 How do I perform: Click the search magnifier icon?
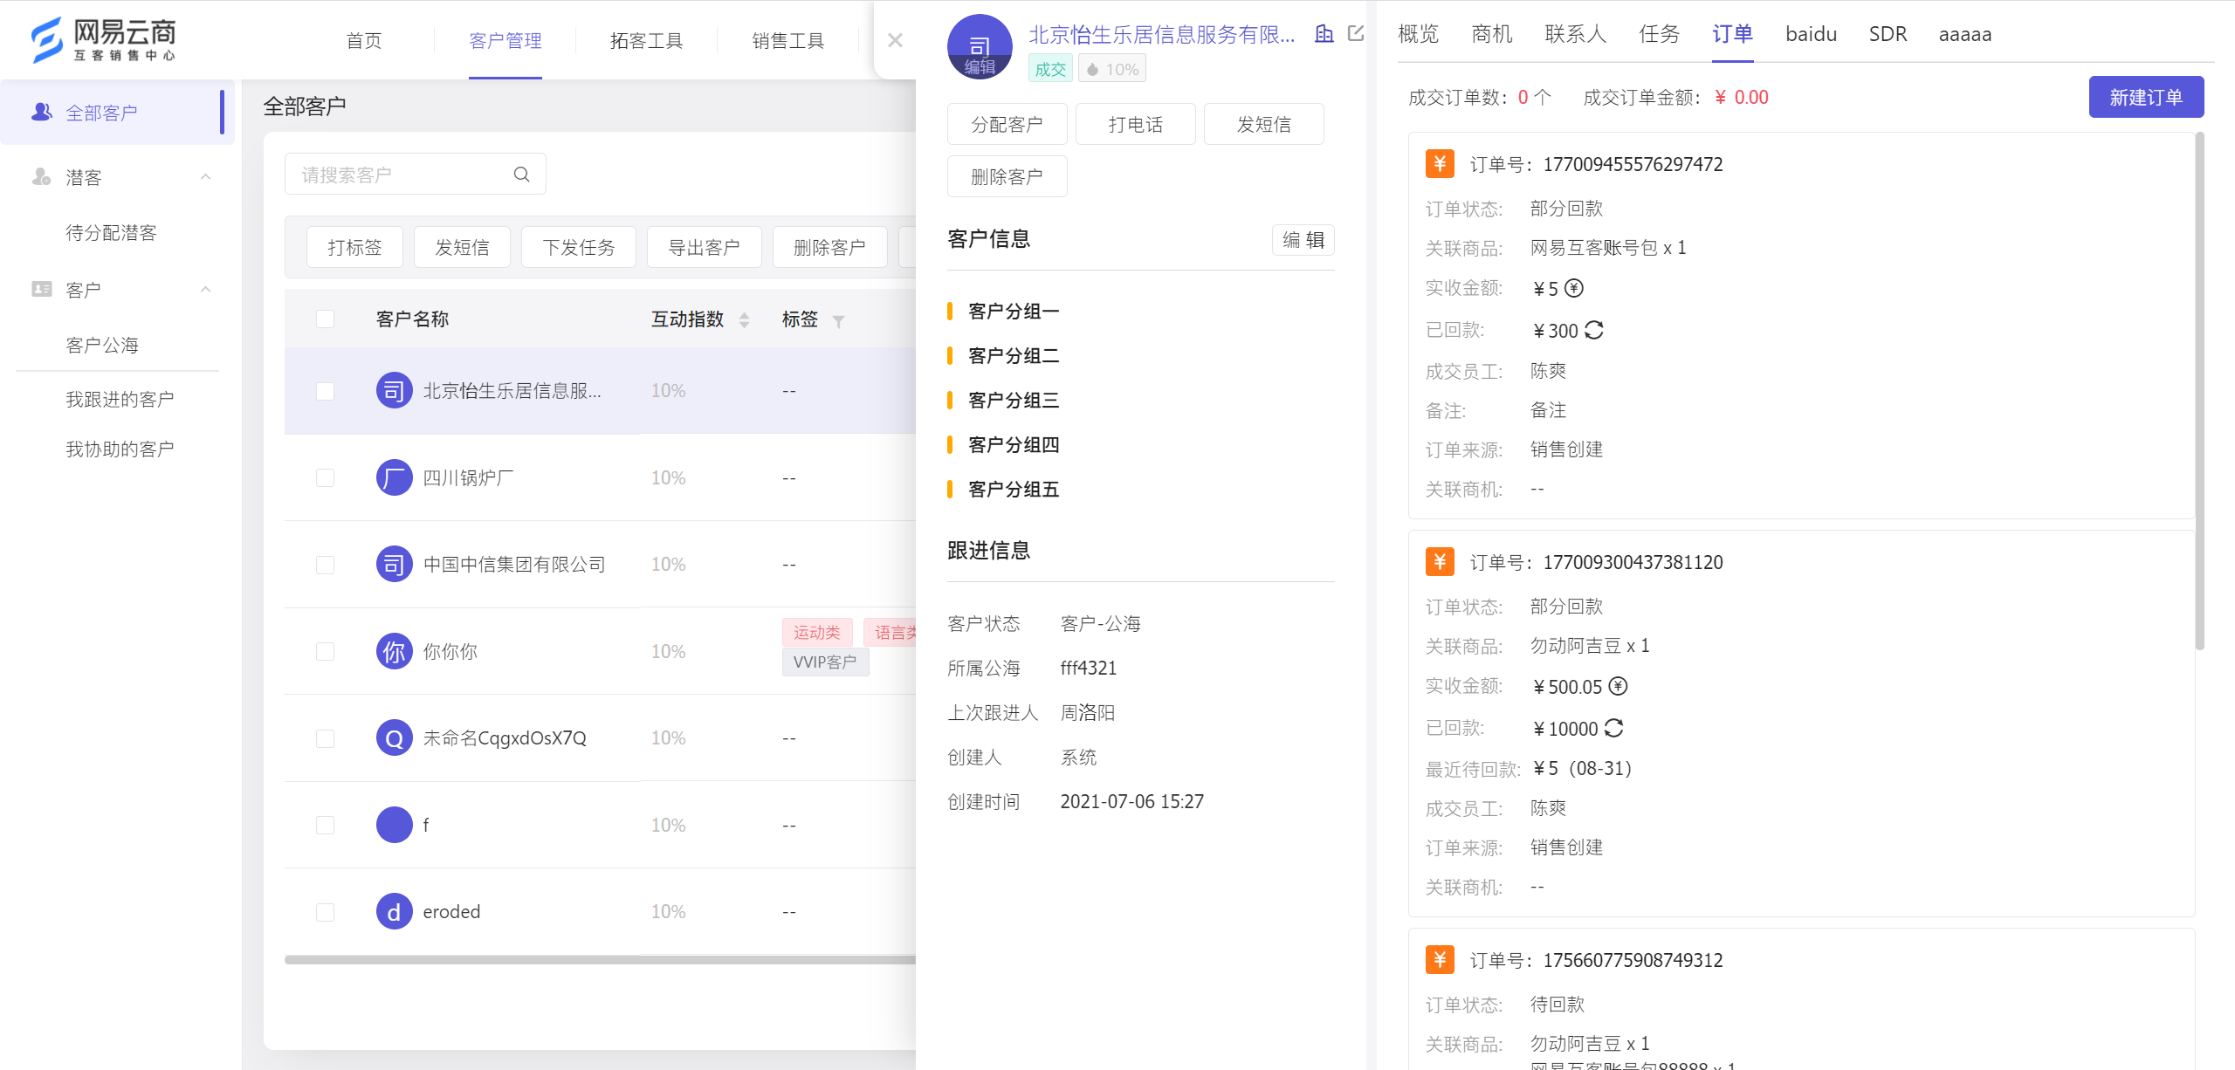point(522,175)
